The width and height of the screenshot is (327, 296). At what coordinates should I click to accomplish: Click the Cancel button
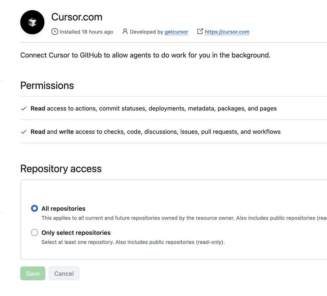pyautogui.click(x=64, y=273)
